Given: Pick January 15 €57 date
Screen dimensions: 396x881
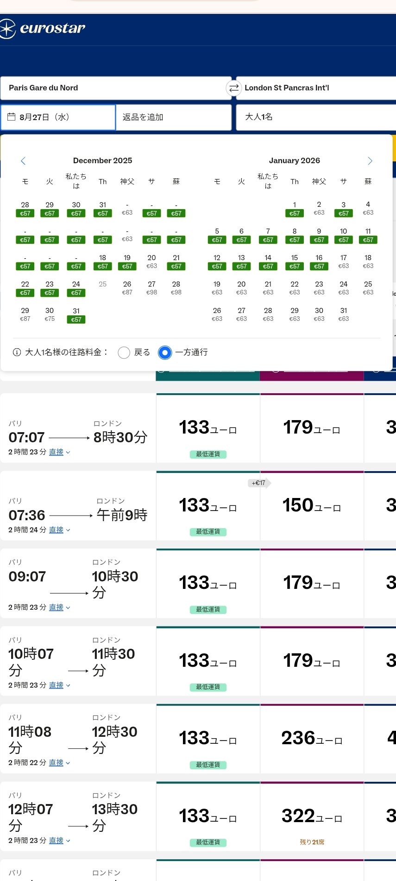Looking at the screenshot, I should pos(295,262).
